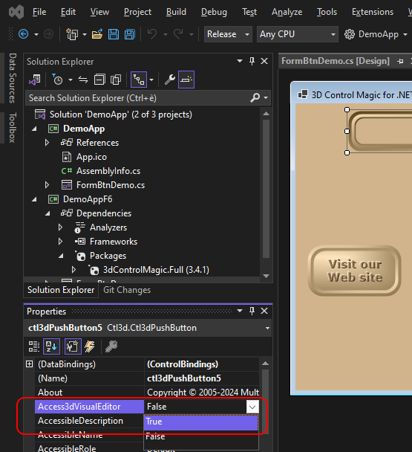412x452 pixels.
Task: Pin the Solution Explorer panel
Action: coord(252,61)
